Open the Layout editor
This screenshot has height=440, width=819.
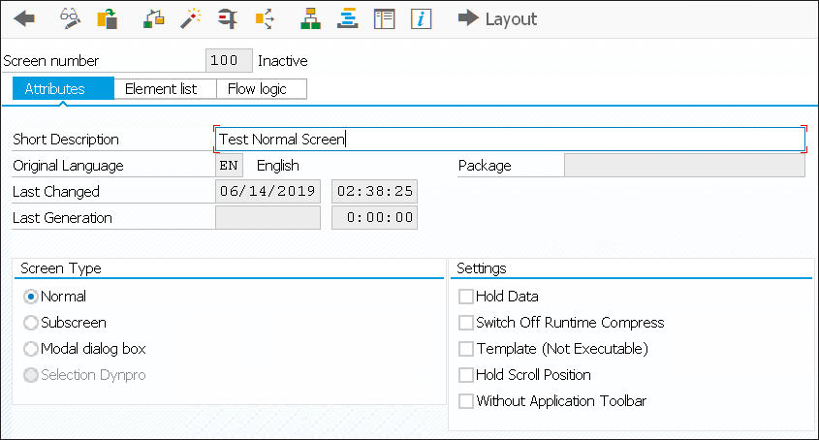[497, 18]
